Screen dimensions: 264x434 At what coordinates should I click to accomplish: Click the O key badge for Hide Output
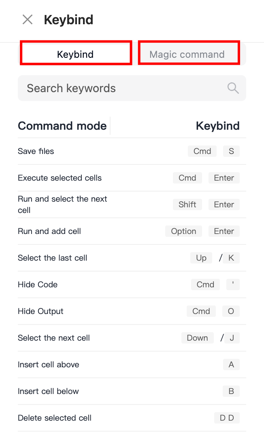click(x=231, y=311)
